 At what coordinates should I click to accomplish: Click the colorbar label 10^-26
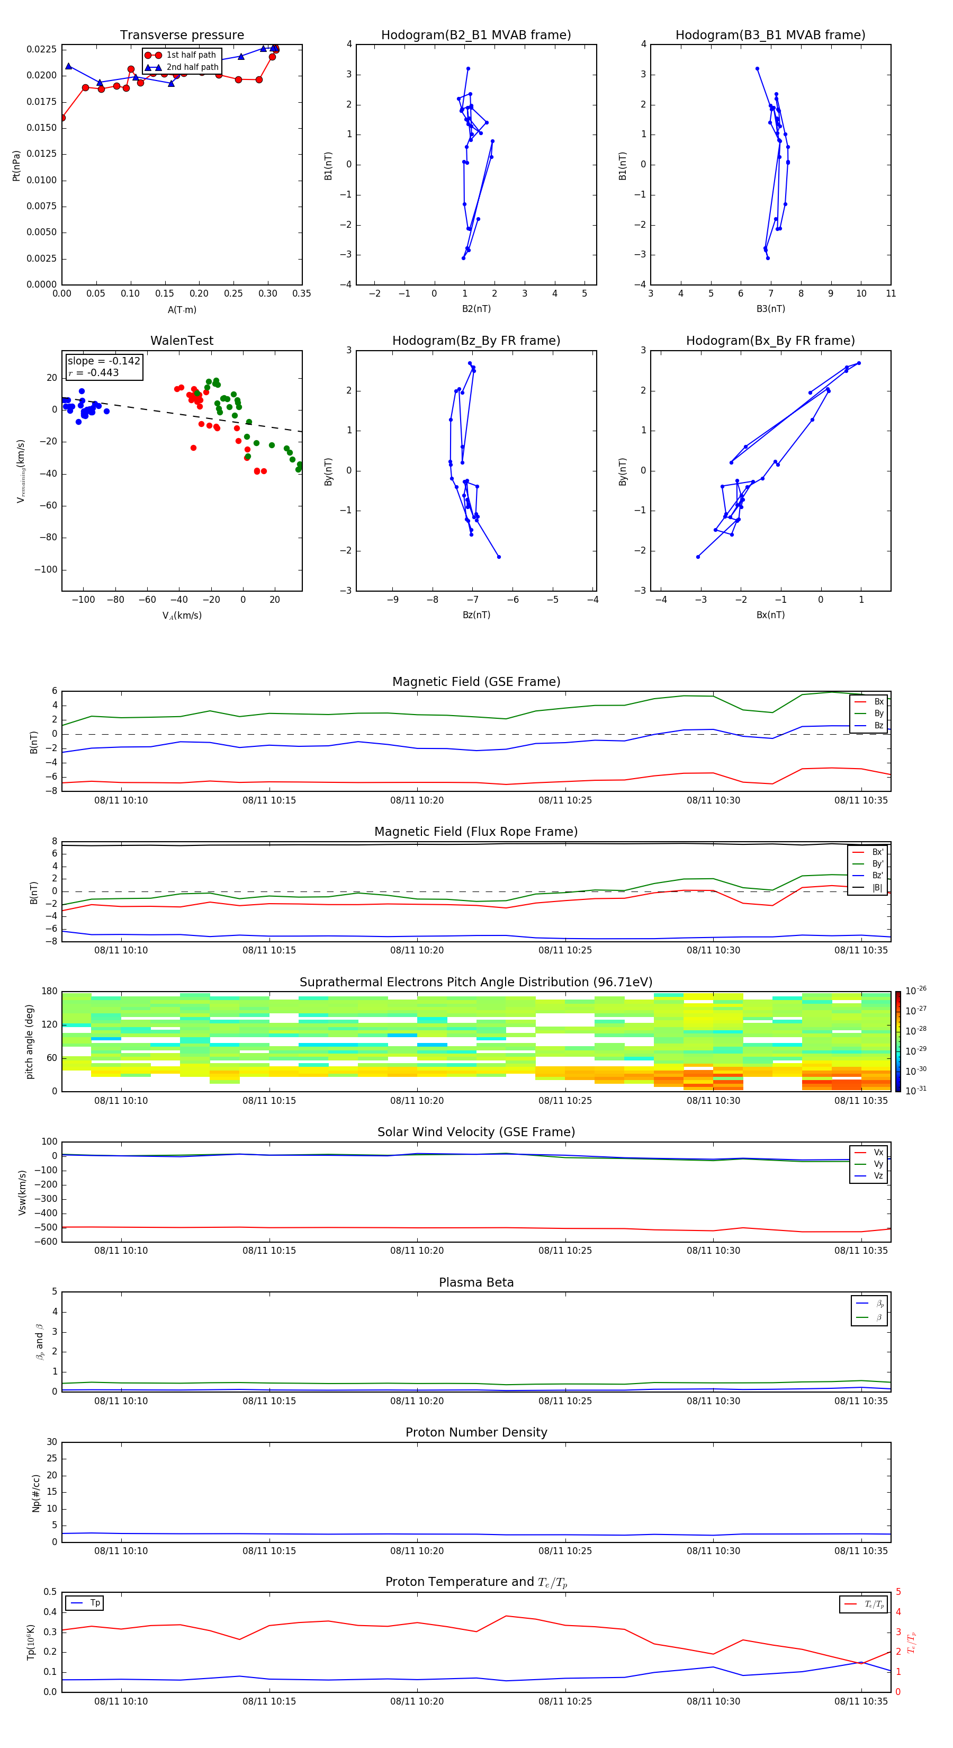tap(916, 992)
